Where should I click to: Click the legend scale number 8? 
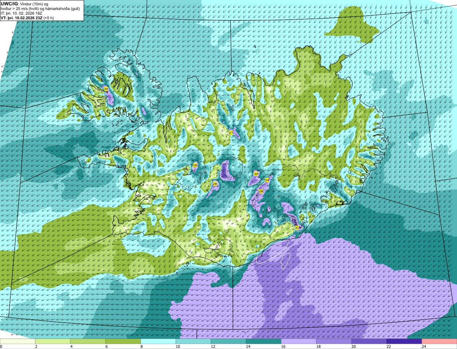click(x=141, y=347)
